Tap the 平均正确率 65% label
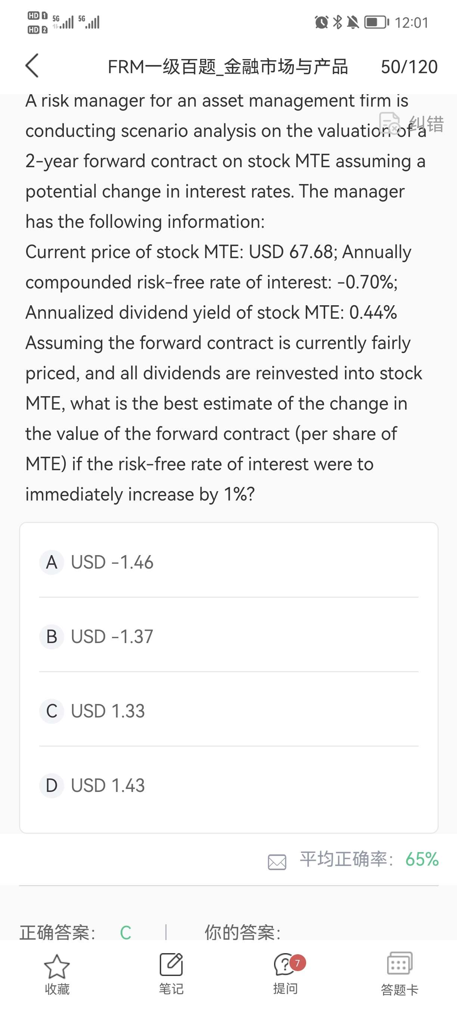Screen dimensions: 457x1010 coord(369,859)
